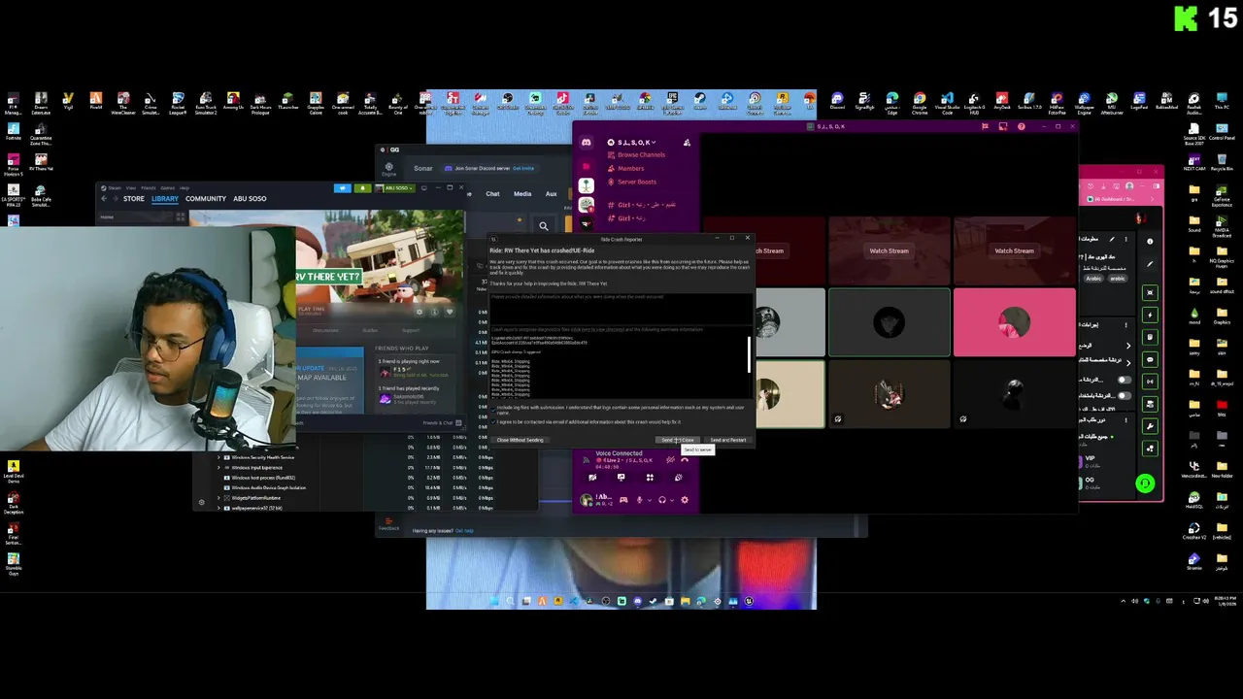Click the invite people icon beside server name
The image size is (1243, 699).
[x=687, y=143]
